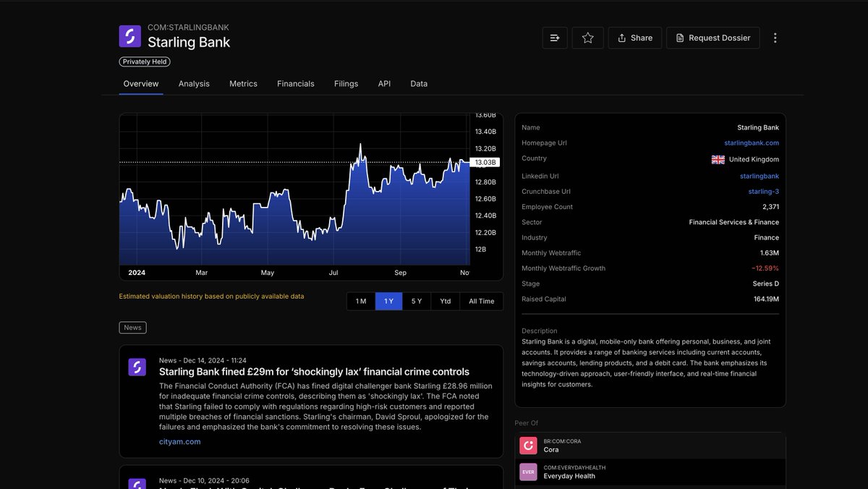Show All Time valuation history
This screenshot has width=868, height=489.
(x=482, y=301)
